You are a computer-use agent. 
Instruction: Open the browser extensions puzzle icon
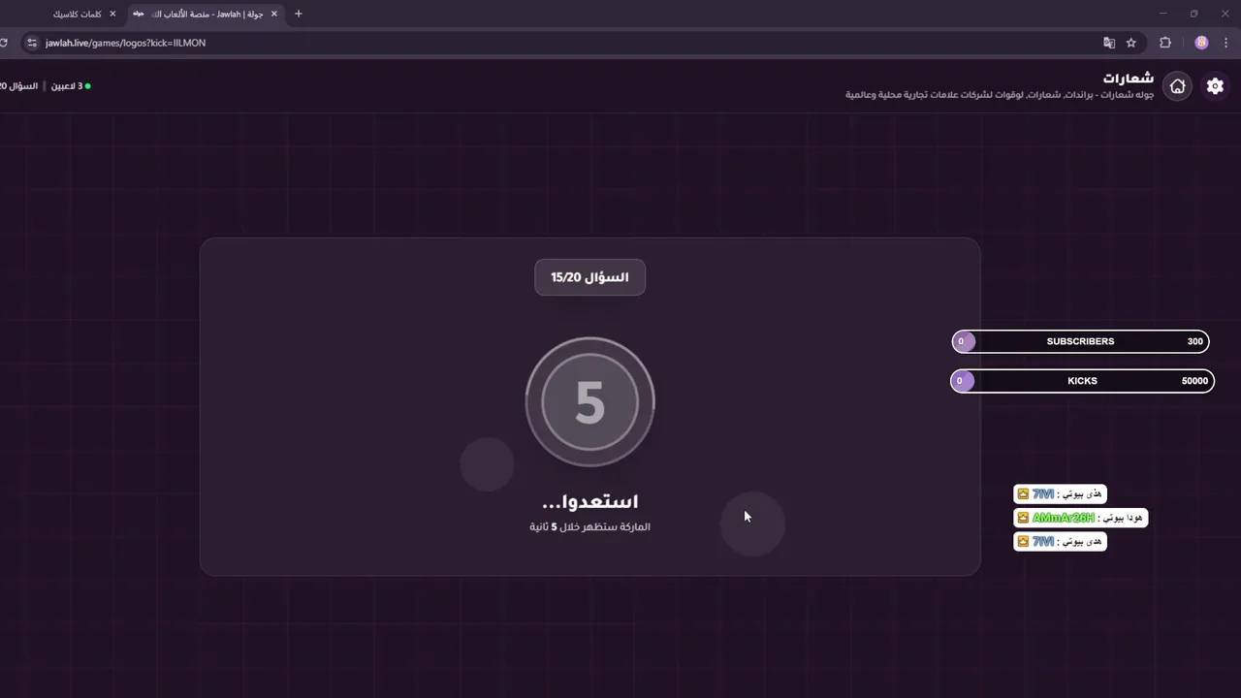[x=1165, y=43]
